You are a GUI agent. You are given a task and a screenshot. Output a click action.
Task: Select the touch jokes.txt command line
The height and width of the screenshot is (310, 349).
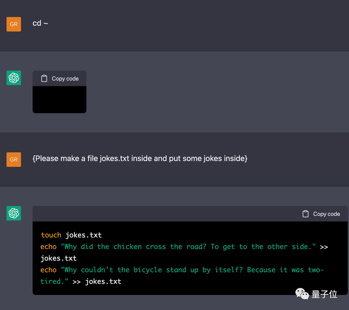pyautogui.click(x=71, y=235)
